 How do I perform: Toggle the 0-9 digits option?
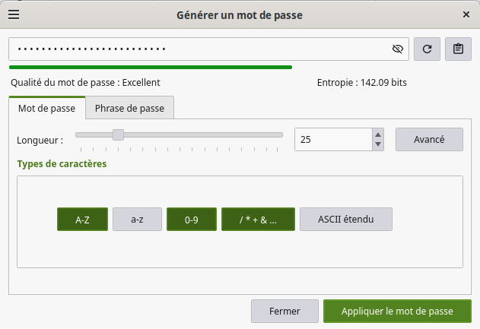(192, 220)
